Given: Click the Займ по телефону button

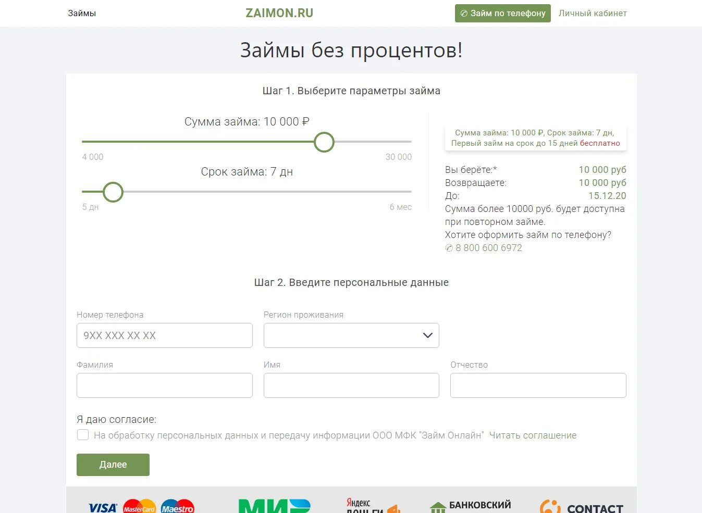Looking at the screenshot, I should pyautogui.click(x=503, y=14).
